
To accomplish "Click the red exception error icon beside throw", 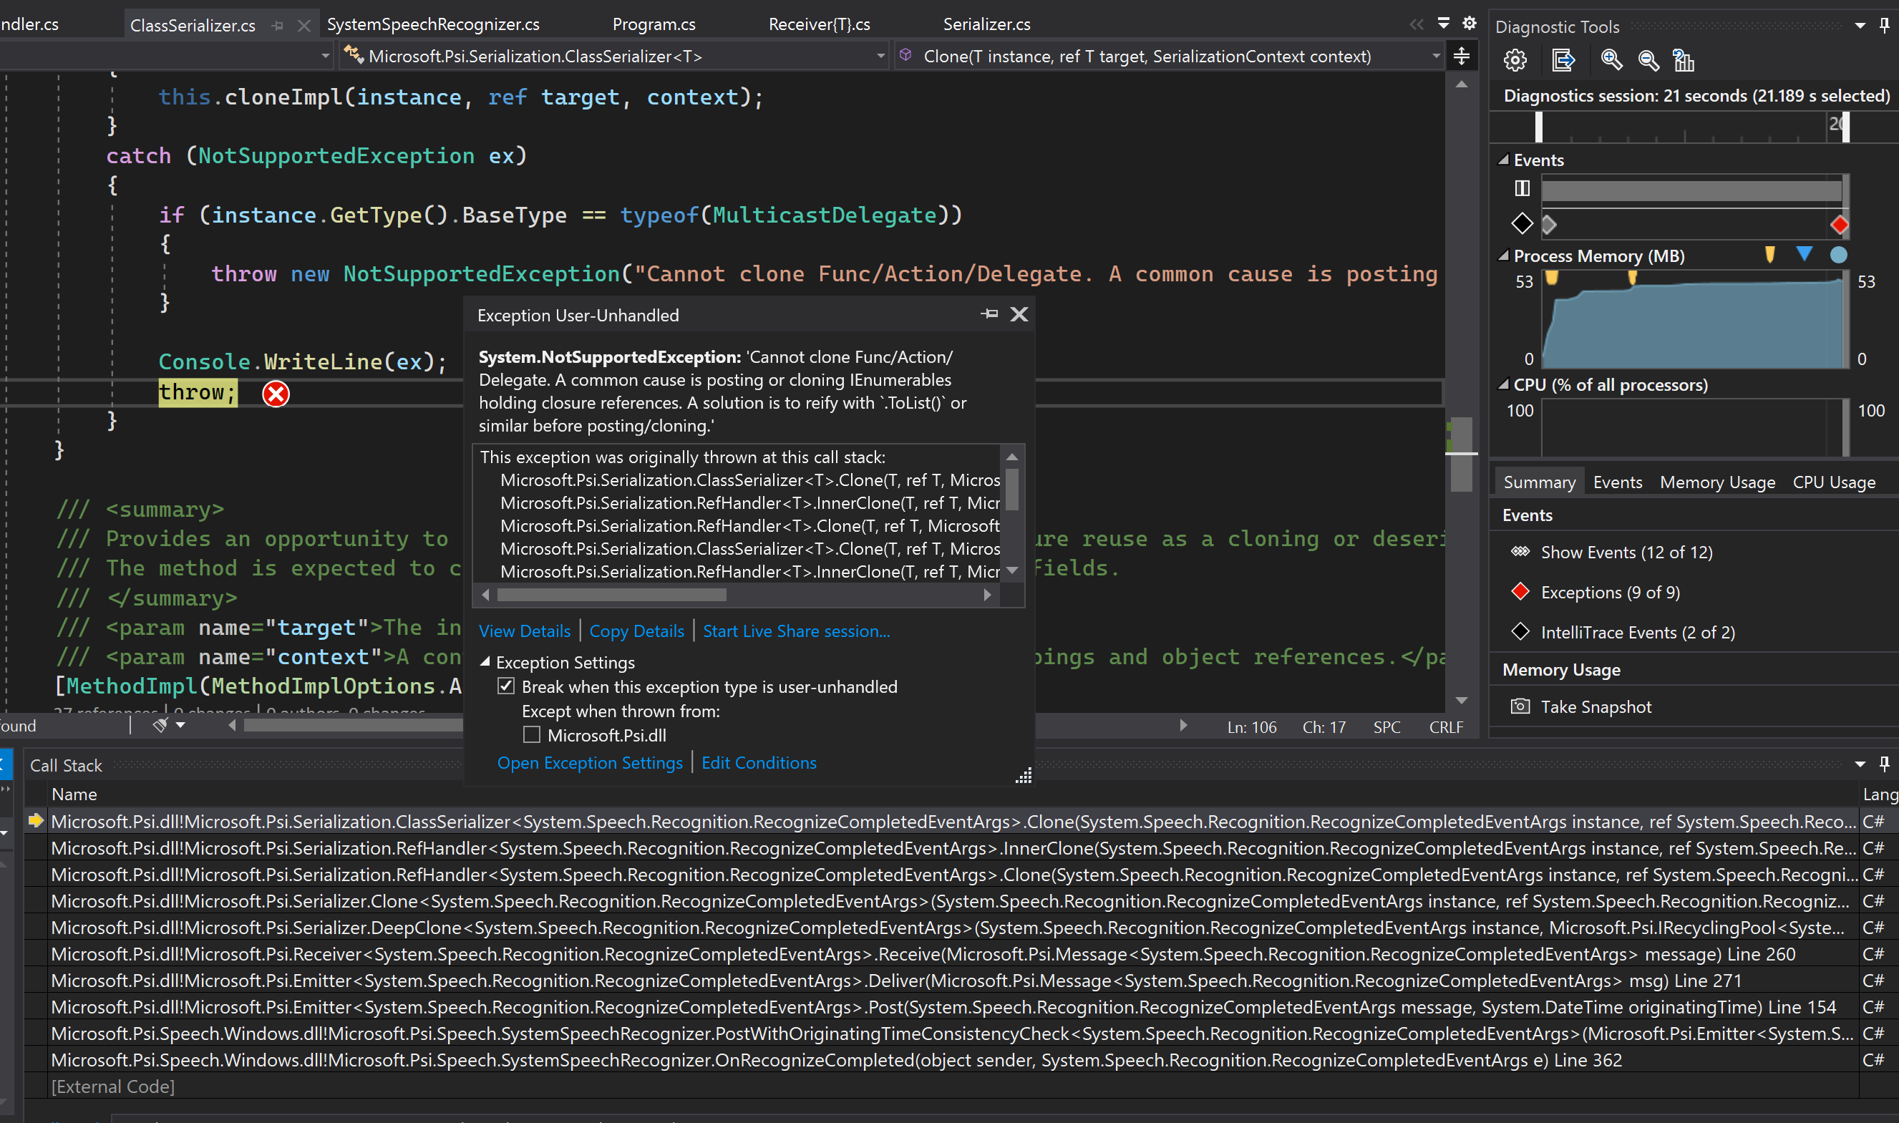I will [x=276, y=394].
